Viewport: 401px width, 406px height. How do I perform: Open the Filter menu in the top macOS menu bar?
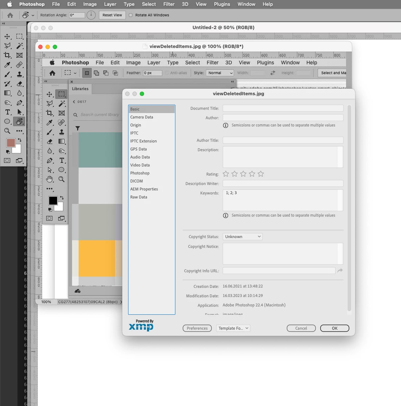click(169, 4)
